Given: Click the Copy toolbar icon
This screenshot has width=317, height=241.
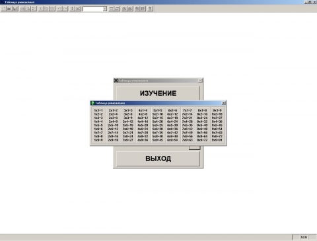Looking at the screenshot, I should pos(46,9).
